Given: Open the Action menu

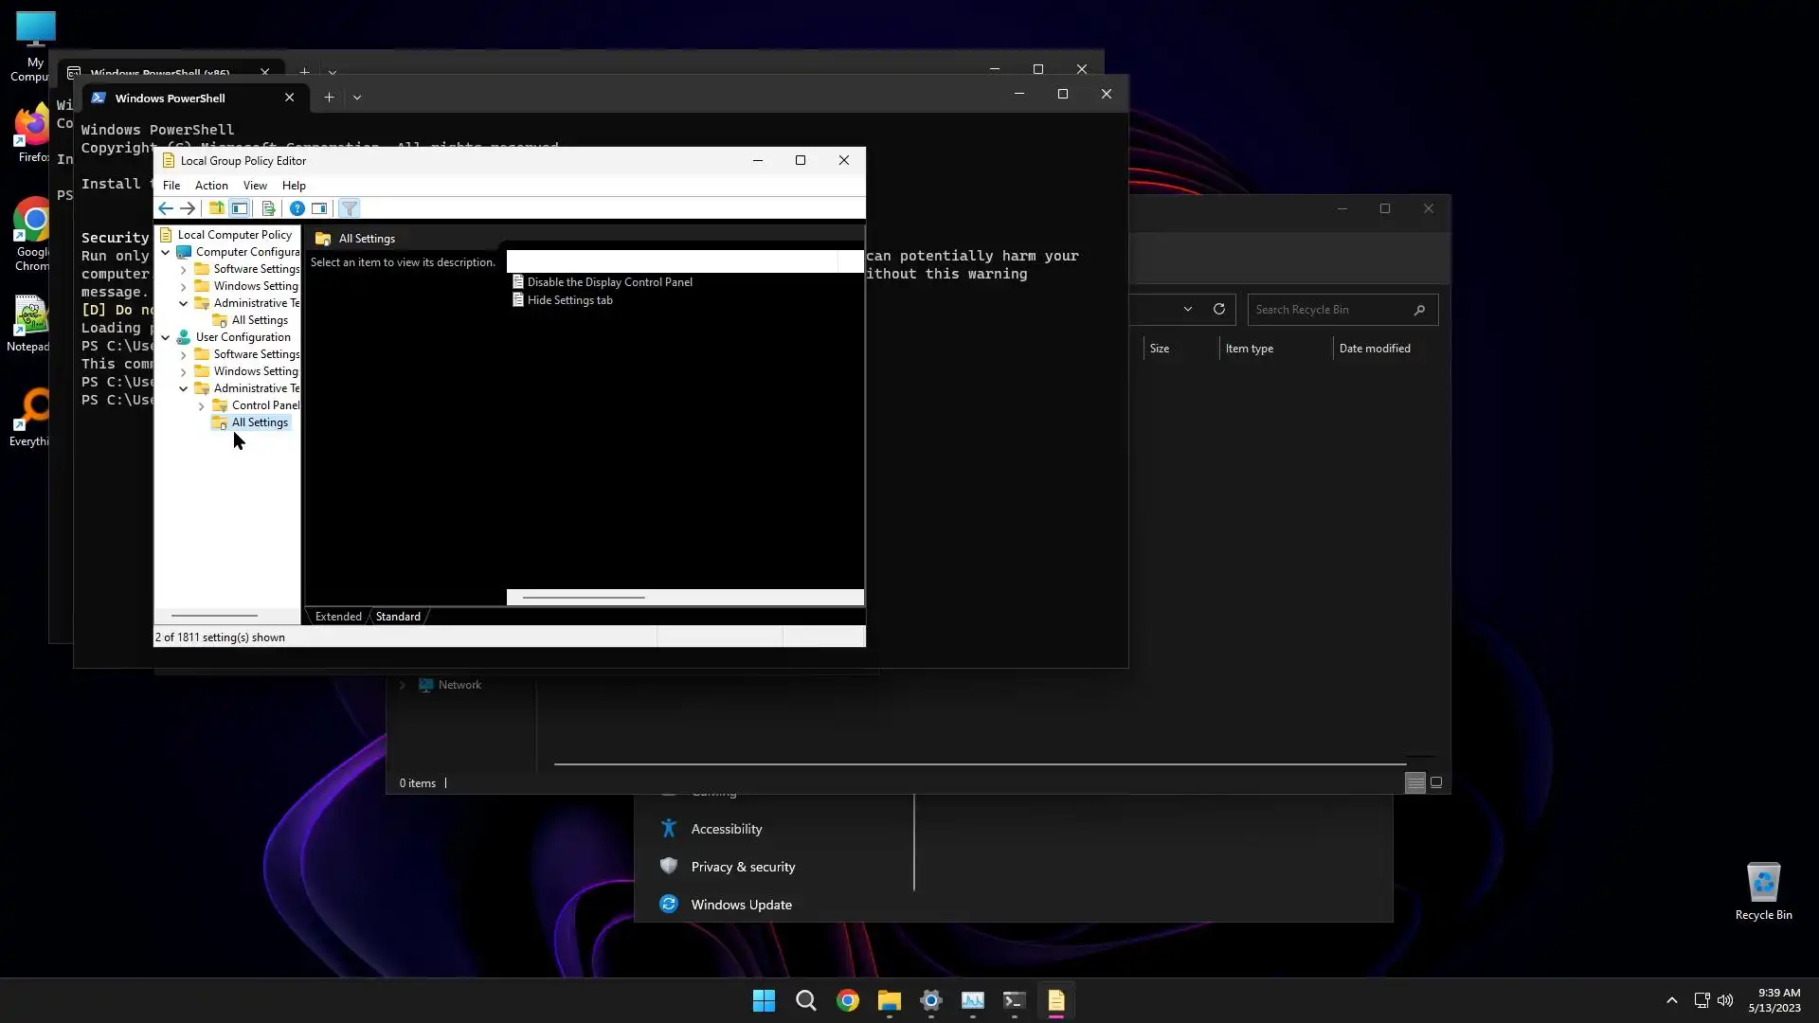Looking at the screenshot, I should click(211, 186).
